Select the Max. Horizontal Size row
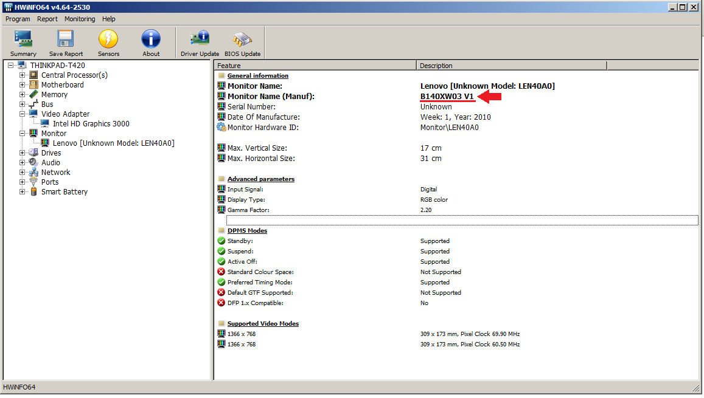 [456, 158]
